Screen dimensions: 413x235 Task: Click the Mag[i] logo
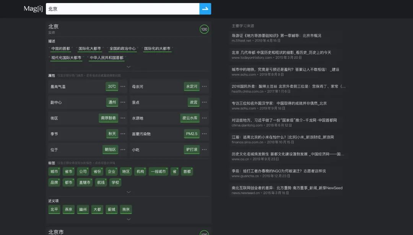coord(33,8)
